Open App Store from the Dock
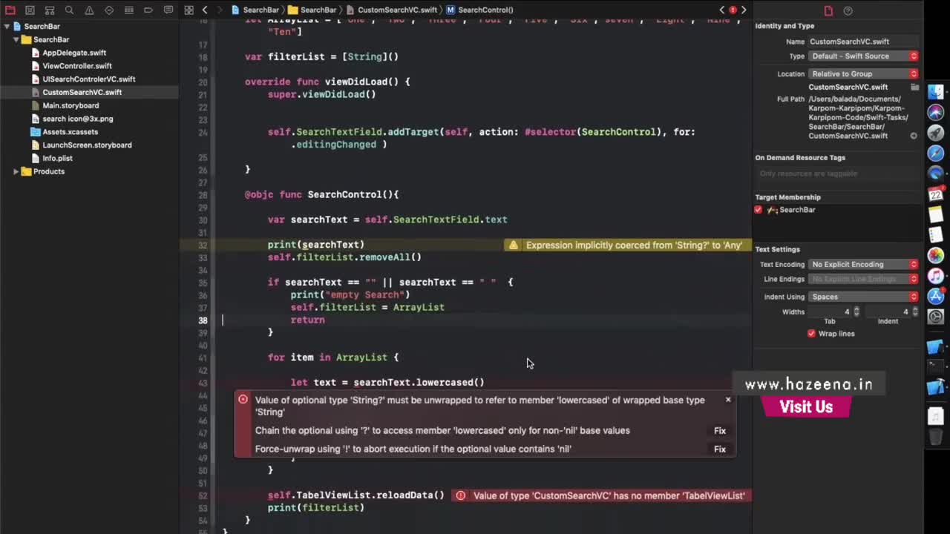The image size is (950, 534). click(x=936, y=296)
